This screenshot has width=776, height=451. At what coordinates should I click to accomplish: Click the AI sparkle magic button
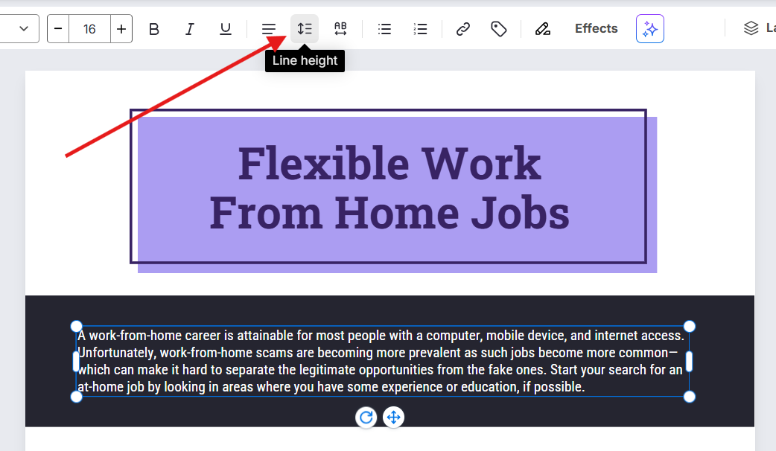click(649, 29)
